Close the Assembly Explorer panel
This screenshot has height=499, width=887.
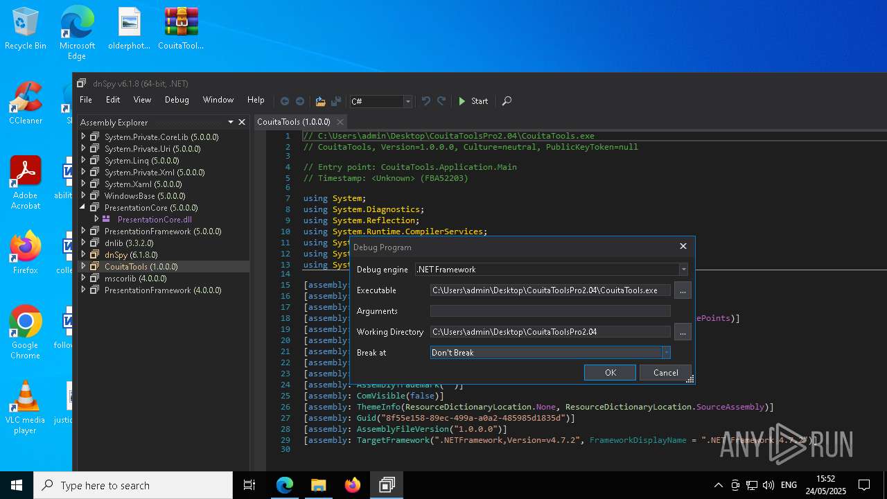click(x=242, y=122)
